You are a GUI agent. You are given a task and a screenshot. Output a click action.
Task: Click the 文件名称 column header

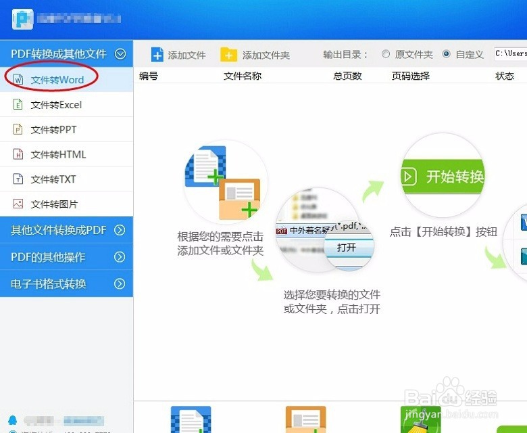pos(243,76)
